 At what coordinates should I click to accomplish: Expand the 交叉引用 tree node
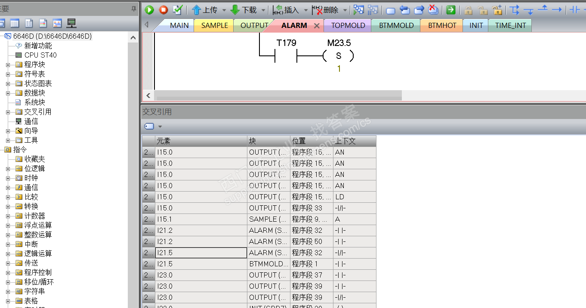point(8,112)
